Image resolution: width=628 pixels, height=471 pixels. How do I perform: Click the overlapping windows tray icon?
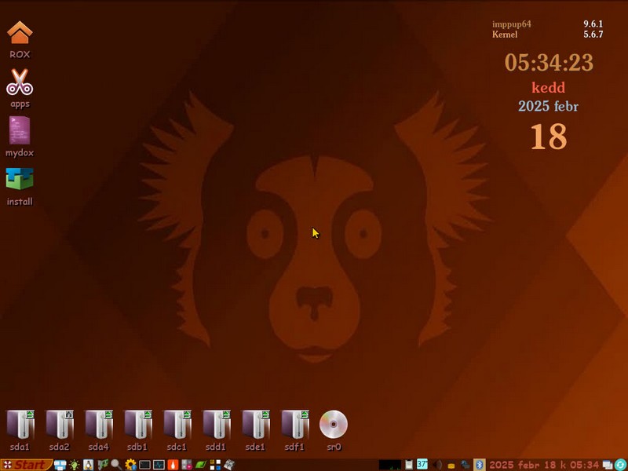pos(608,465)
